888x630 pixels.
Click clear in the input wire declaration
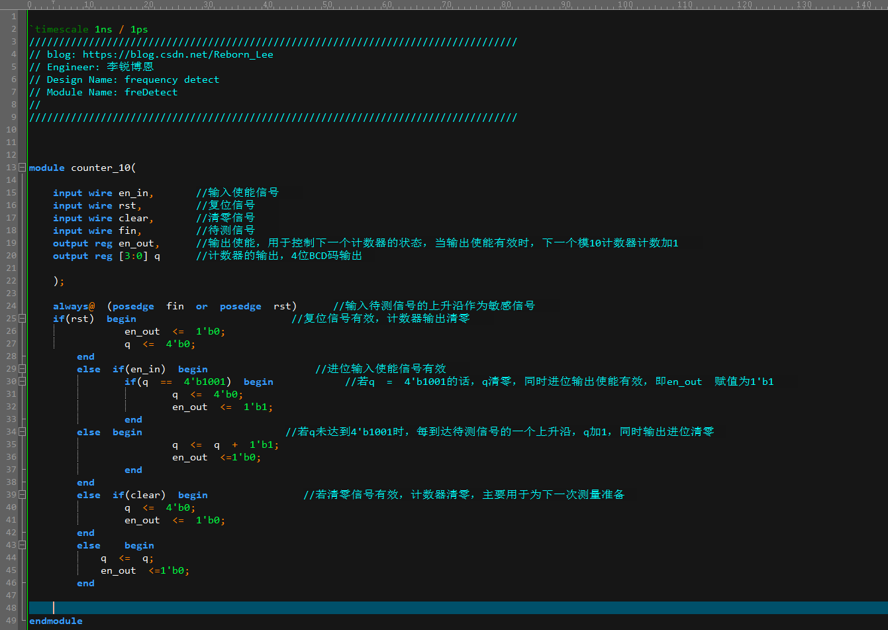click(133, 218)
